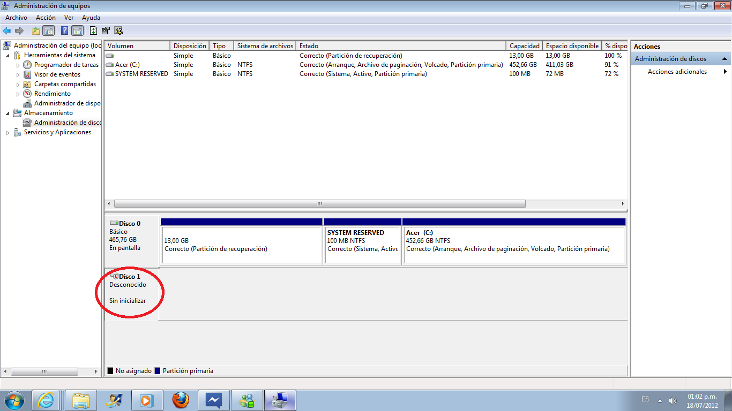This screenshot has width=732, height=411.
Task: Click the ES language indicator
Action: 645,399
